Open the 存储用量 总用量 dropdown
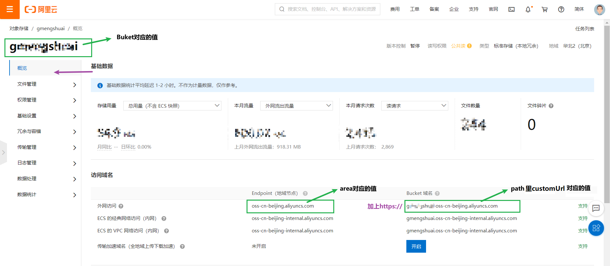This screenshot has width=610, height=266. tap(172, 106)
